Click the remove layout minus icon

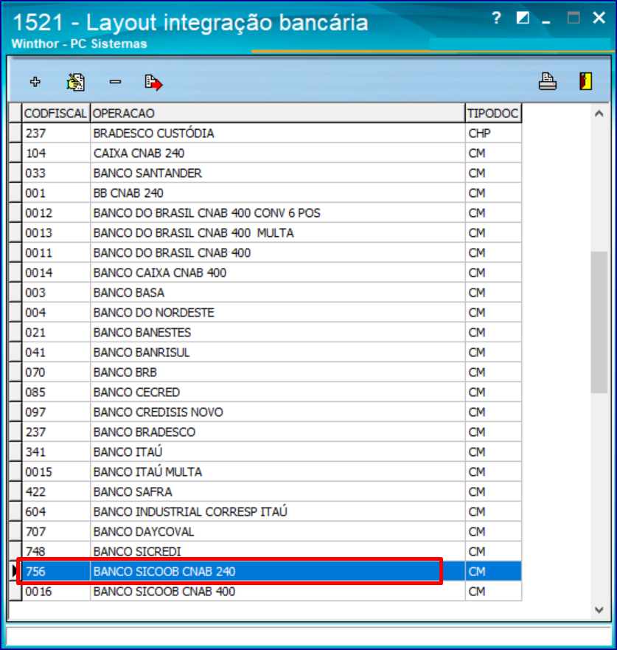[x=115, y=82]
